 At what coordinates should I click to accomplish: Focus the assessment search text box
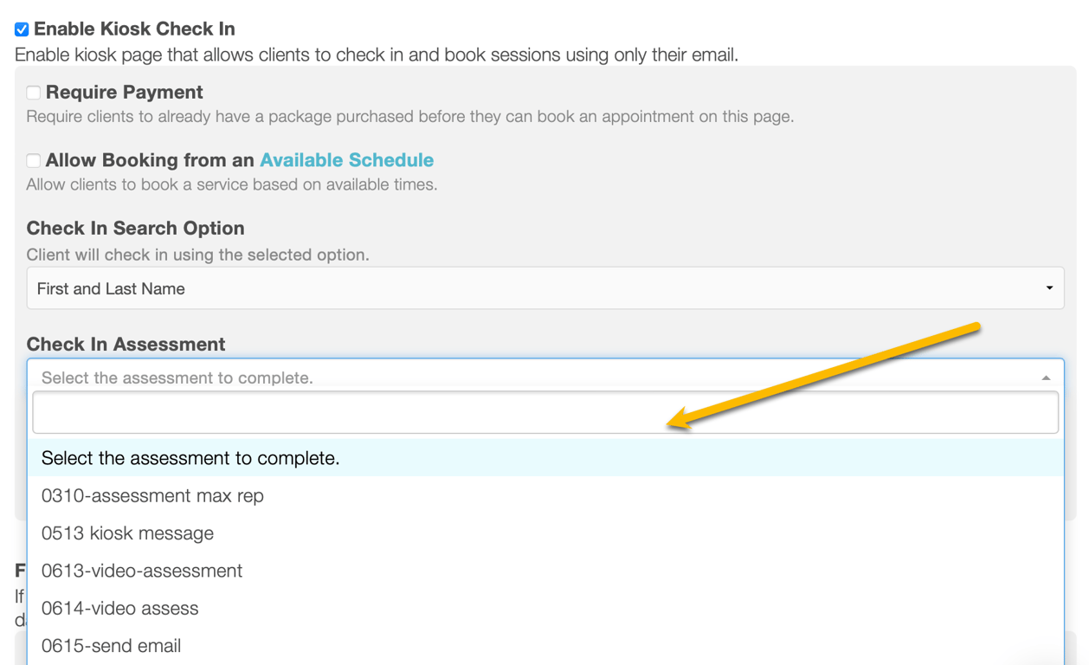tap(545, 412)
